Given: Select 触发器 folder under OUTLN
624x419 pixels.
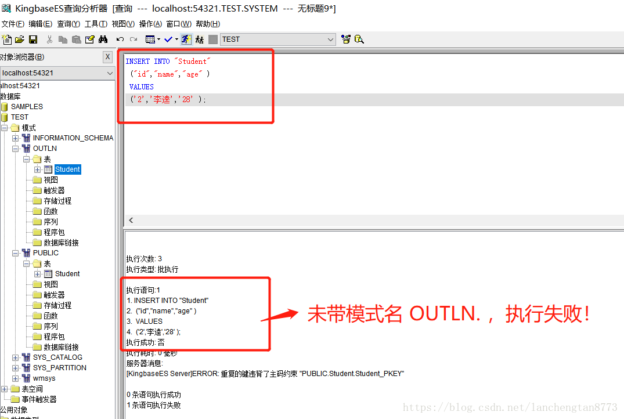Looking at the screenshot, I should (54, 190).
